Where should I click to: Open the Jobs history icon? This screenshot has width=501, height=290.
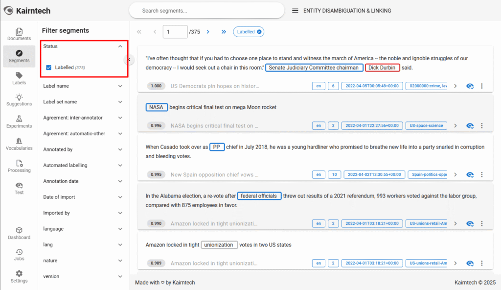(x=19, y=255)
